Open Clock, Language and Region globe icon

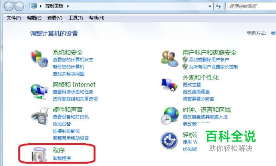click(x=169, y=116)
